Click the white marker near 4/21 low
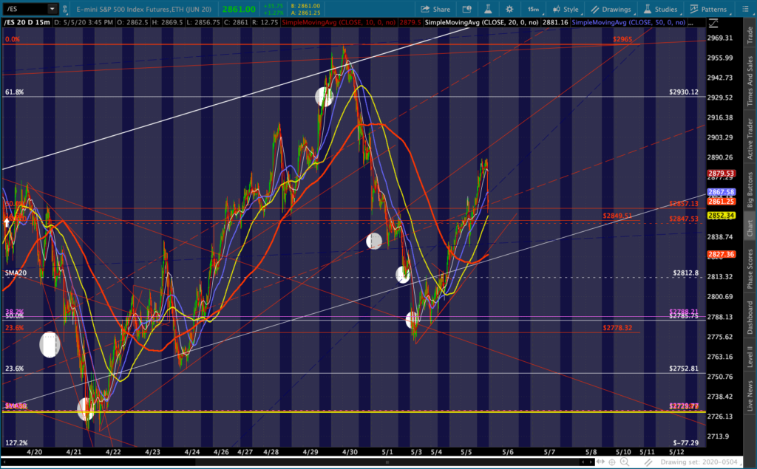Screen dimensions: 757x469 [86, 409]
